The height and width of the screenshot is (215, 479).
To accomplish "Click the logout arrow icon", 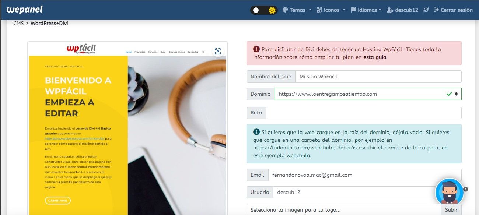I will tap(436, 10).
